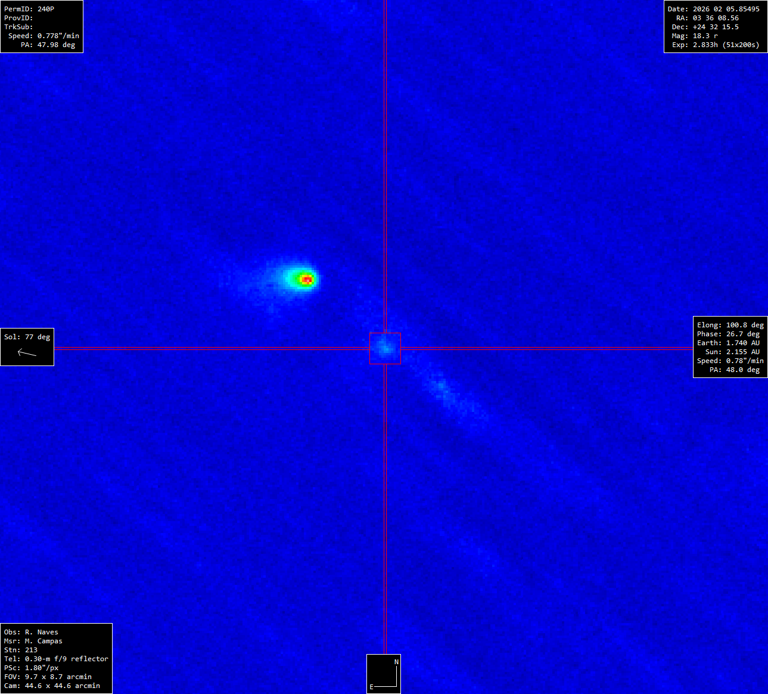Select the Mag: 18.3 r reading
This screenshot has width=768, height=694.
[x=695, y=36]
